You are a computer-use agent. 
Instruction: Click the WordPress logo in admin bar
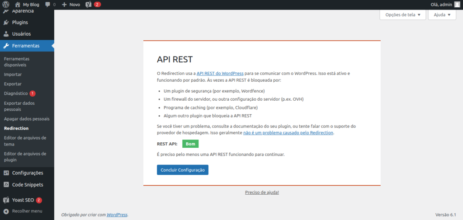coord(6,5)
